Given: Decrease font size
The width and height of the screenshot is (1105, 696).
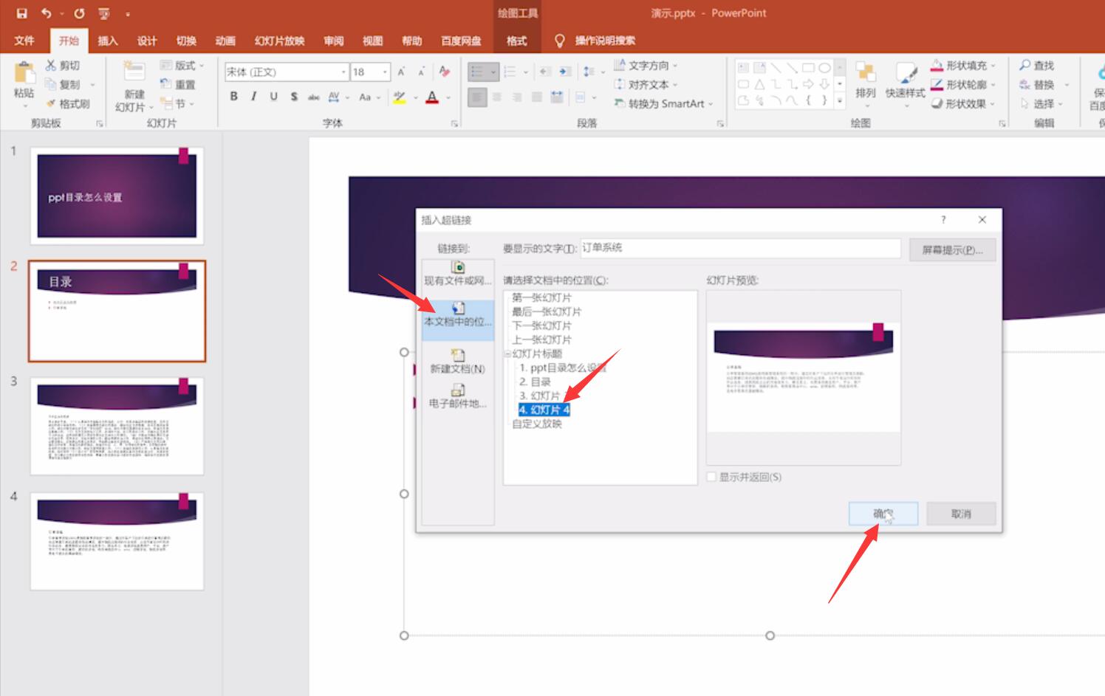Looking at the screenshot, I should click(x=421, y=72).
